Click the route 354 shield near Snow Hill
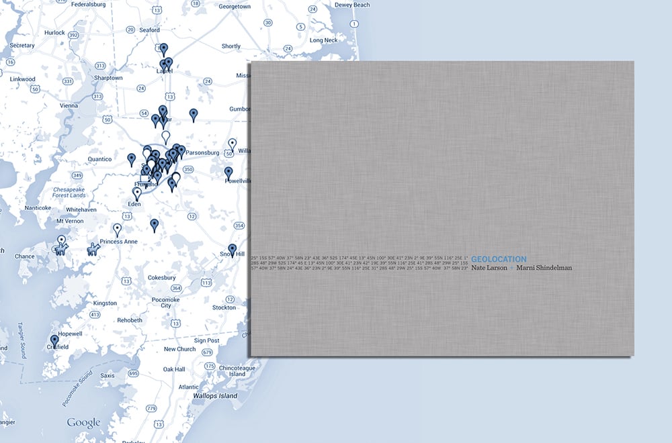Viewport: 672px width, 443px height. pos(239,226)
